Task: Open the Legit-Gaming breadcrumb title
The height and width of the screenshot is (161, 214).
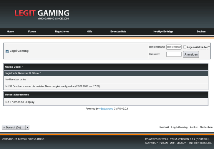Action: pos(19,51)
